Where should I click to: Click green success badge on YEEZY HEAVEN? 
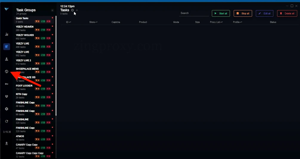point(43,30)
